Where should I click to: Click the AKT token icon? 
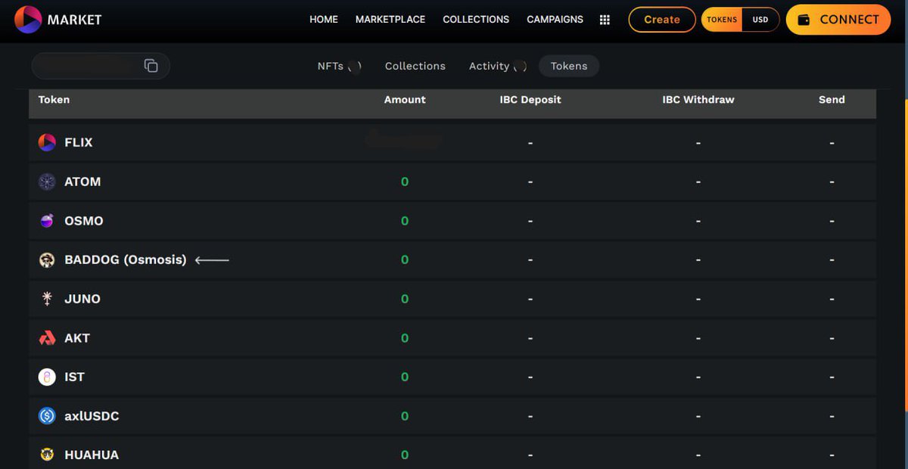pos(47,338)
